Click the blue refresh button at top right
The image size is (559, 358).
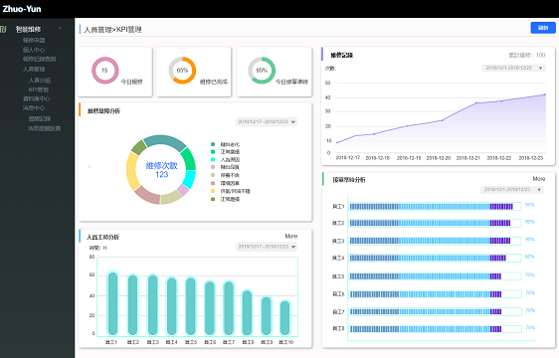tap(543, 28)
